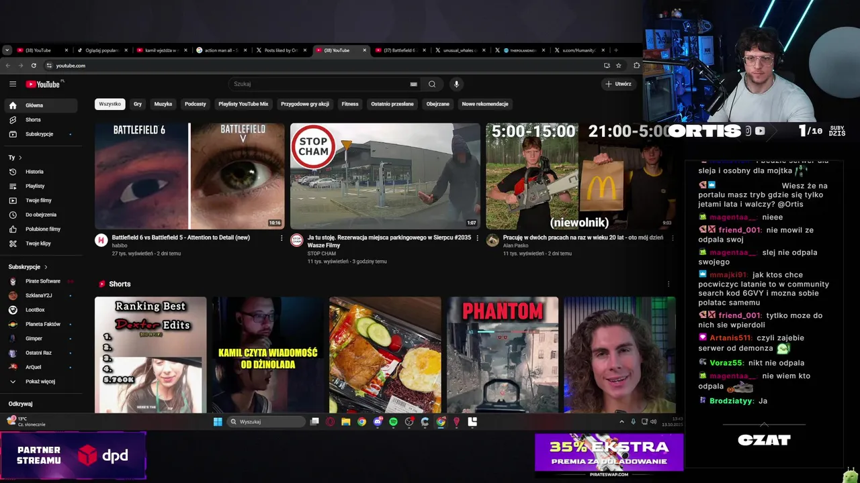The image size is (860, 483).
Task: Play the Ranking Best Dexter Edits short
Action: (x=150, y=355)
